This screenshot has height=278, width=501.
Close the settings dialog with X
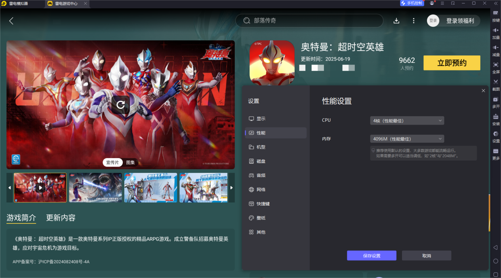(483, 91)
